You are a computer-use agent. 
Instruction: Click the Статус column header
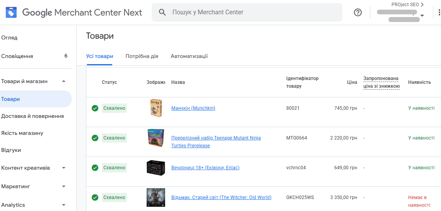[110, 82]
